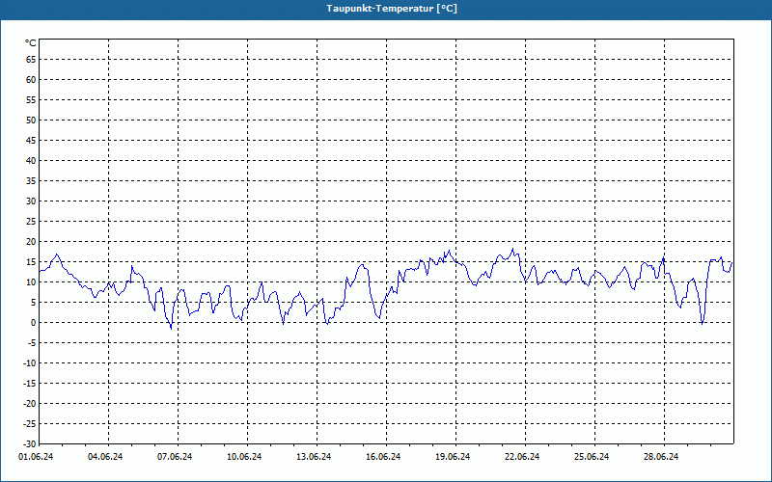
Task: Click the 19.06.24 date label
Action: point(453,457)
